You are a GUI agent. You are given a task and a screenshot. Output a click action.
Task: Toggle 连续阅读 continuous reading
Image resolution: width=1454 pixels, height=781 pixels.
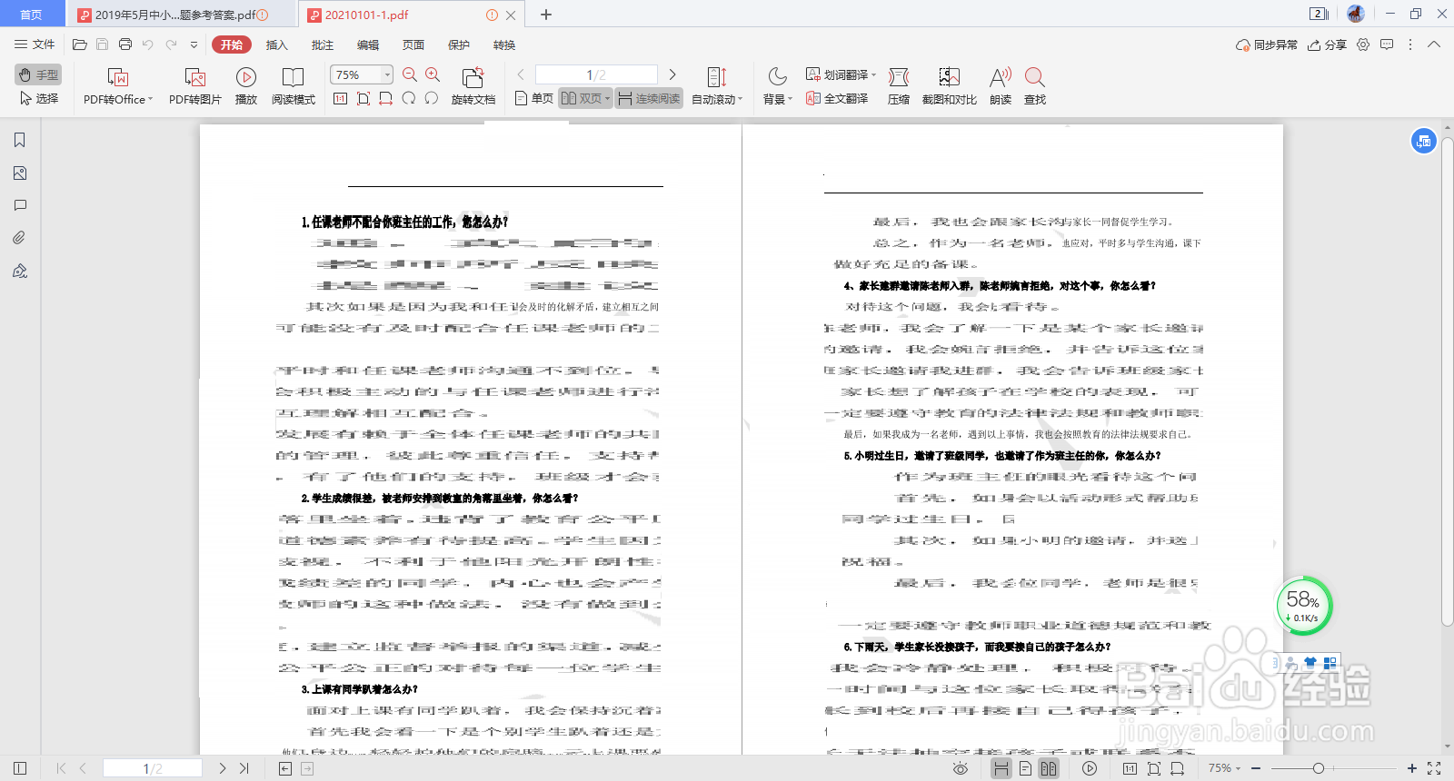coord(649,98)
